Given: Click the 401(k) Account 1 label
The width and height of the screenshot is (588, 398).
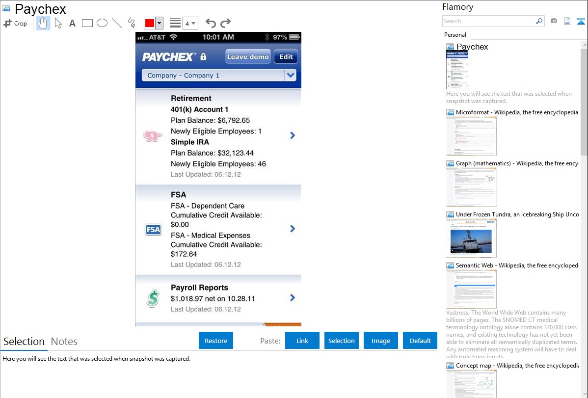Looking at the screenshot, I should point(199,109).
